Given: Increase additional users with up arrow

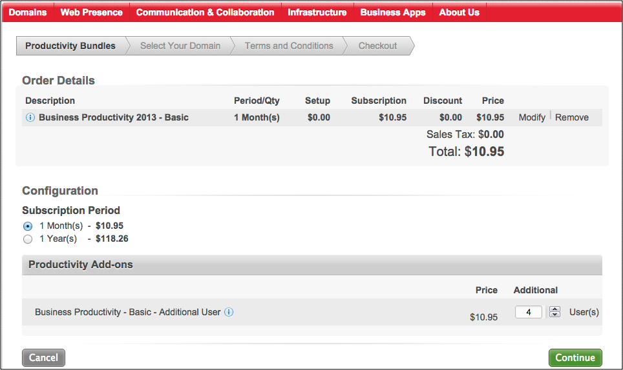Looking at the screenshot, I should [554, 309].
